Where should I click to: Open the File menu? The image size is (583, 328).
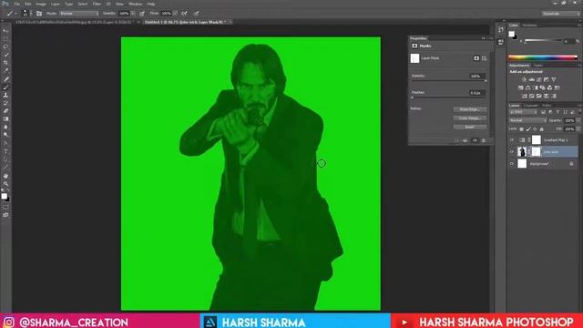16,4
